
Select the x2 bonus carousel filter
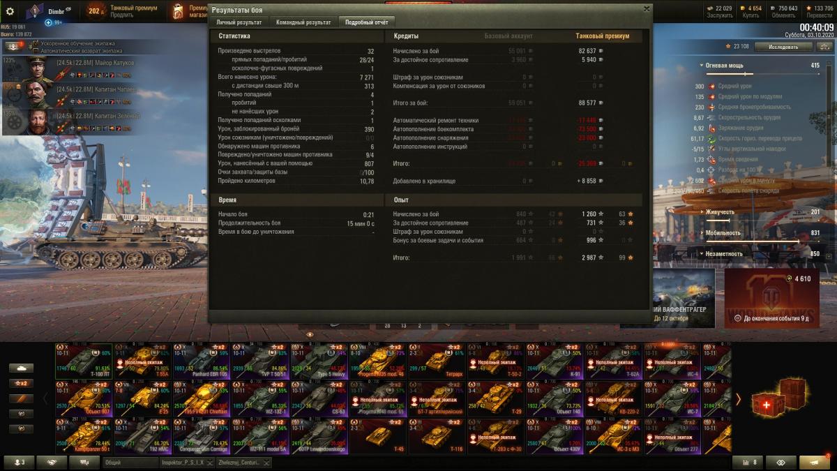point(21,383)
